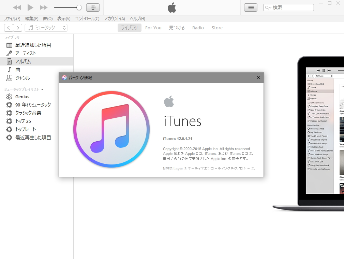Click the large iTunes music note logo
344x259 pixels.
tap(111, 129)
